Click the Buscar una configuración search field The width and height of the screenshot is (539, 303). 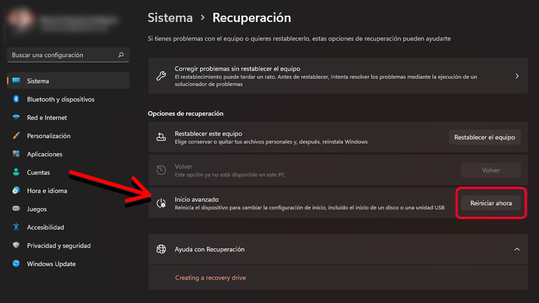(68, 55)
